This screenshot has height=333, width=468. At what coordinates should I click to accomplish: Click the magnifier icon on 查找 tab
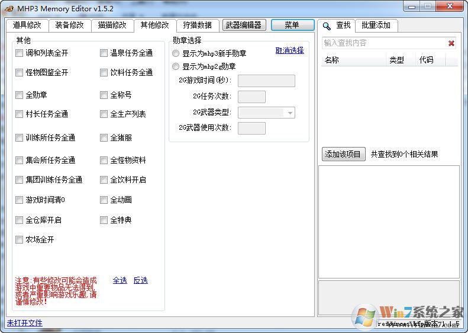(x=327, y=26)
